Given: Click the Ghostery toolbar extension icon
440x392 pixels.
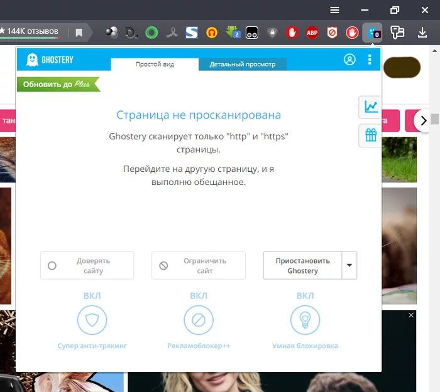Looking at the screenshot, I should pyautogui.click(x=372, y=33).
